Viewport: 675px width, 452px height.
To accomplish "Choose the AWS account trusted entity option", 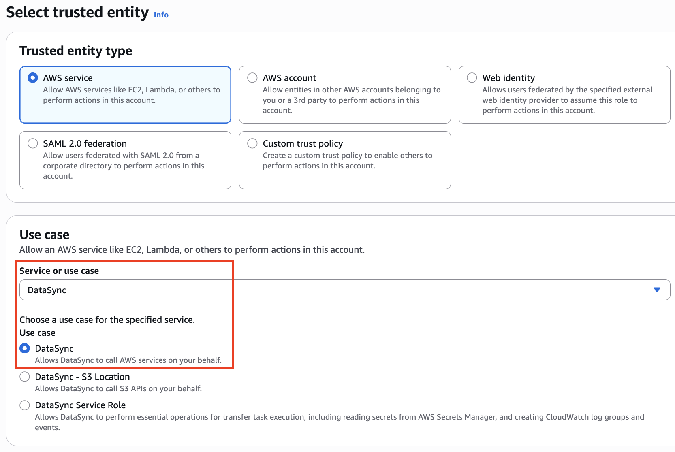I will click(252, 78).
